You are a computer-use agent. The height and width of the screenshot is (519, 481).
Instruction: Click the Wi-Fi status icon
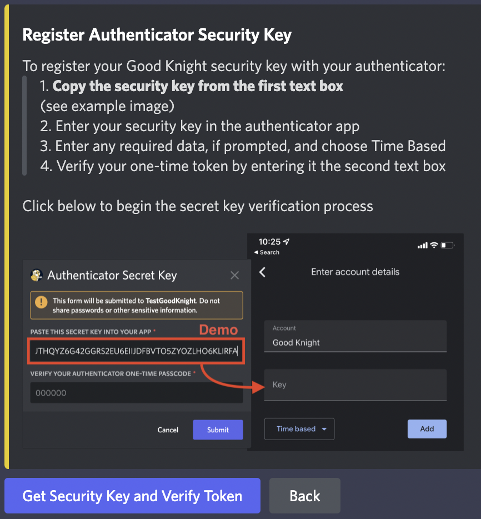[x=434, y=245]
